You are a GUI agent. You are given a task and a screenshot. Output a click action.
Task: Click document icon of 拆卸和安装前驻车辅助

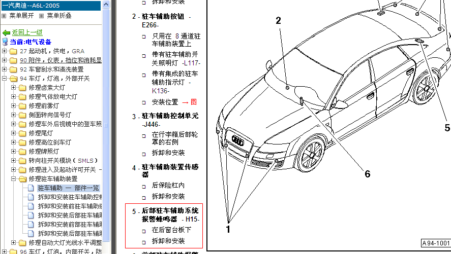coord(31,206)
